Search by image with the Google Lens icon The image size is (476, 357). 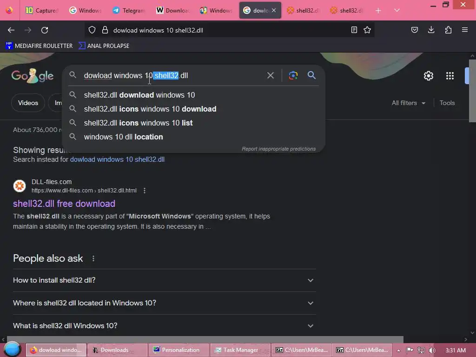point(293,75)
